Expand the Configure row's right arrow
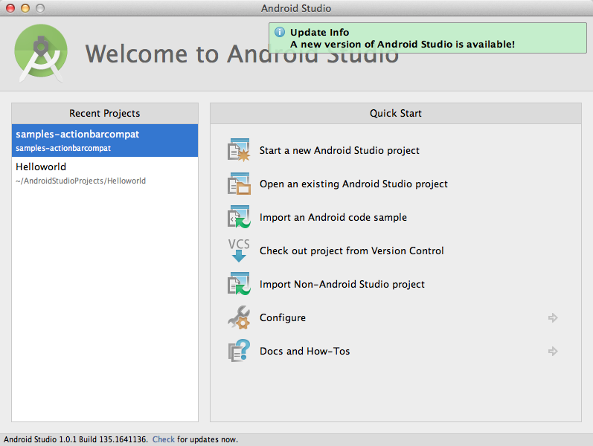This screenshot has width=593, height=446. pyautogui.click(x=553, y=317)
